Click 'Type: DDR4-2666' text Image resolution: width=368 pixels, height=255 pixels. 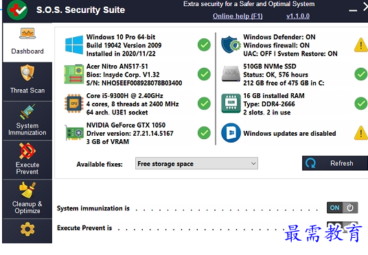pyautogui.click(x=269, y=104)
